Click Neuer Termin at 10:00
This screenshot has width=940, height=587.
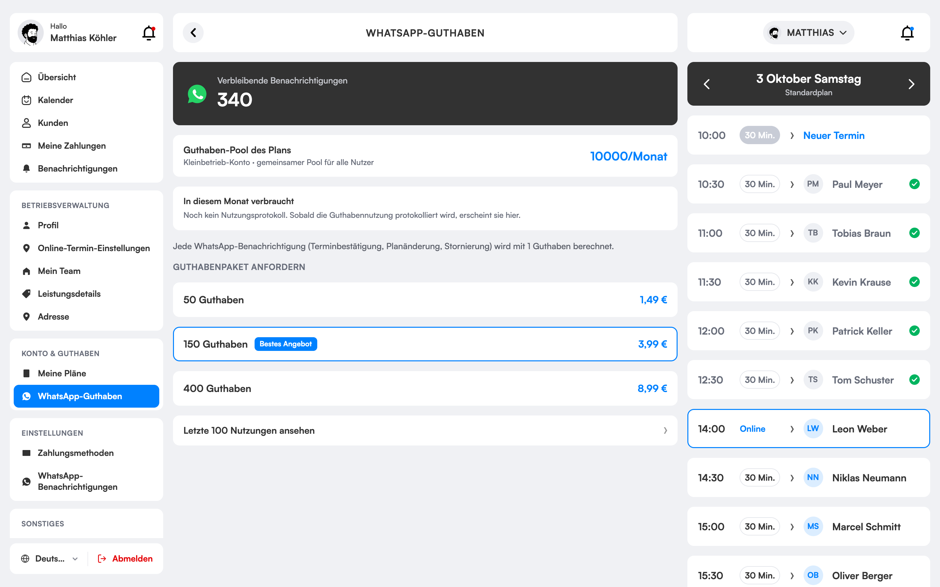834,135
